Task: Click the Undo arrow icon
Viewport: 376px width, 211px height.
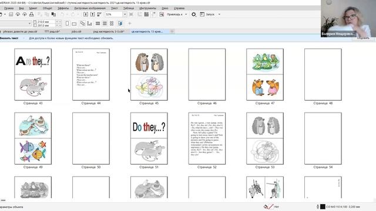Action: coord(62,14)
